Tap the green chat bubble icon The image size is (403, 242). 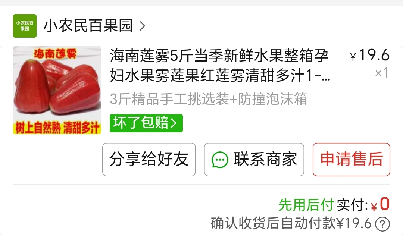coord(220,160)
